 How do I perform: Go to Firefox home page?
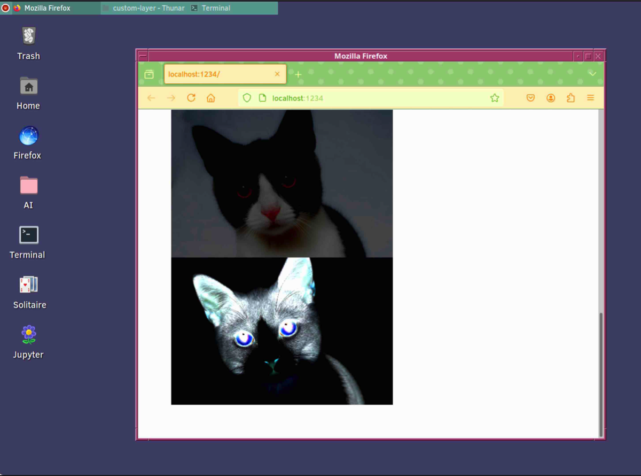click(x=211, y=98)
